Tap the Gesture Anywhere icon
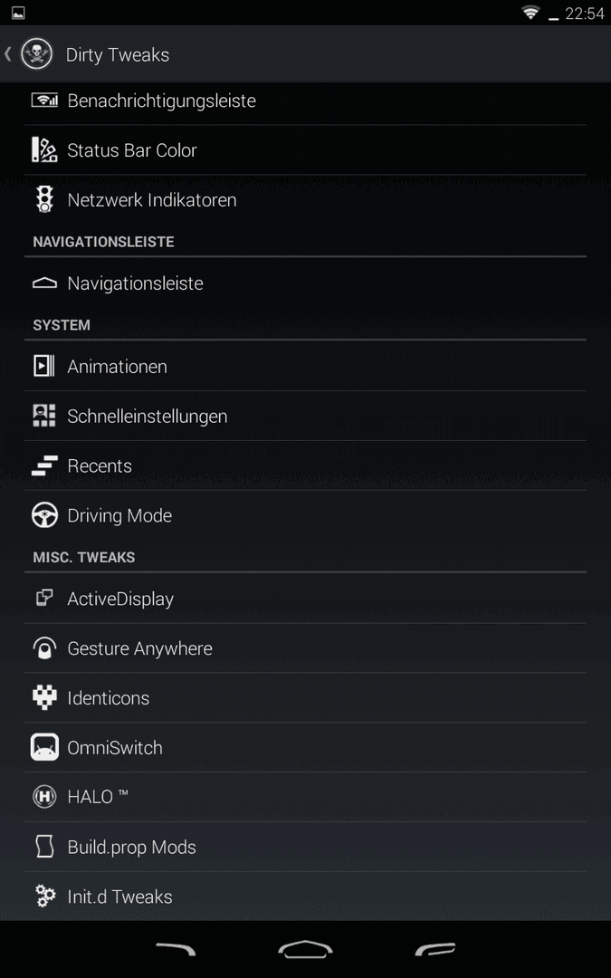The height and width of the screenshot is (978, 611). coord(44,648)
